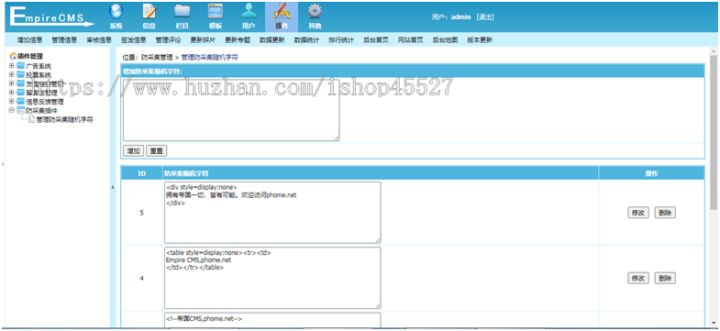Click the folder icon of 广告系统

[20, 66]
